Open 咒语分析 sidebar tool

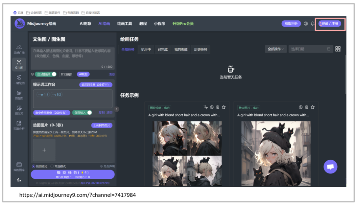(19, 125)
